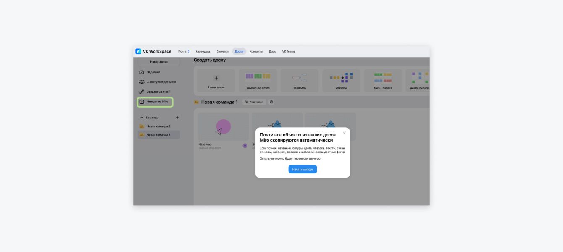This screenshot has width=563, height=252.
Task: Click the Новая доска sidebar button
Action: (x=159, y=62)
